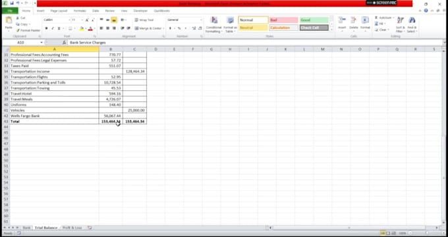Toggle Align Text Left
Image resolution: width=448 pixels, height=237 pixels.
tap(101, 28)
